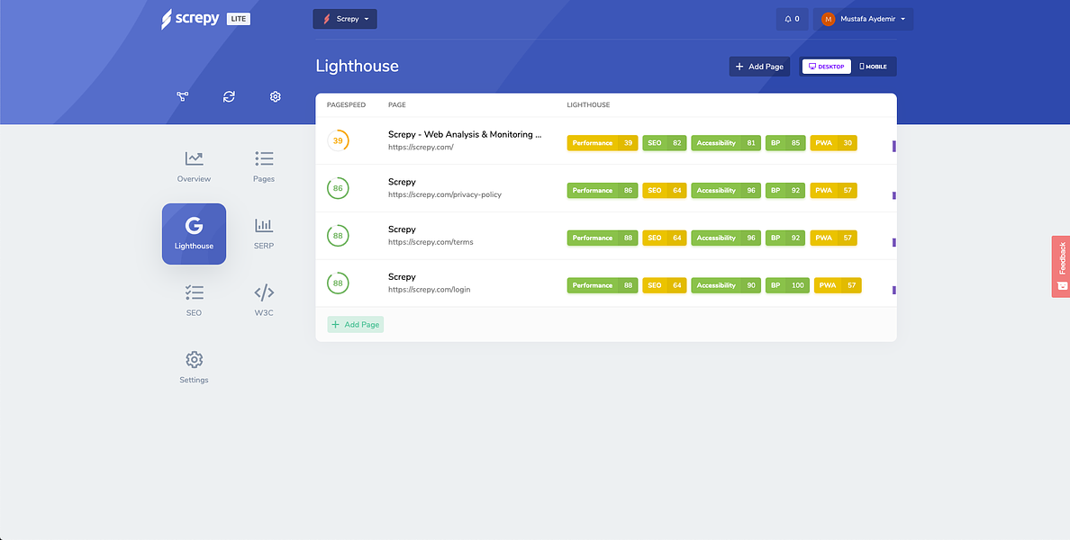Click the 39 PageSpeed score circle
The height and width of the screenshot is (540, 1070).
338,140
